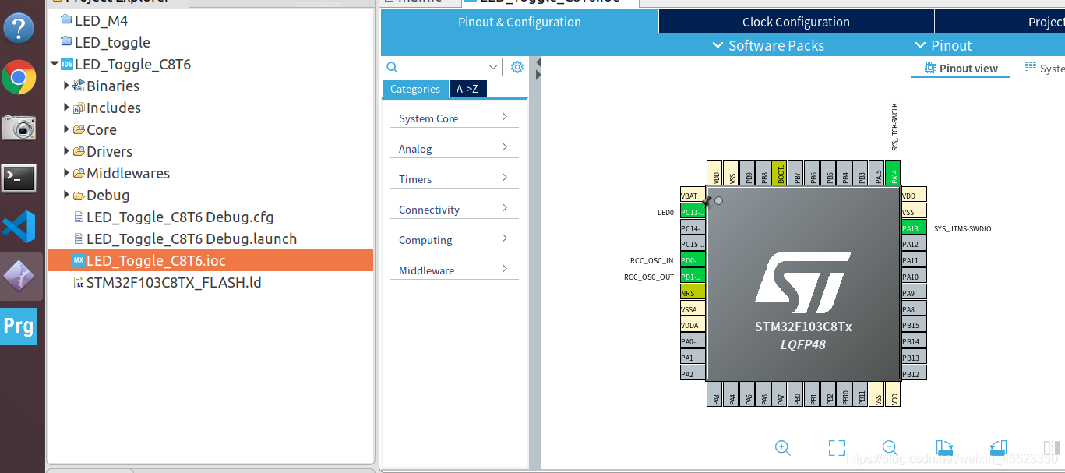Click pin PA2 on left side
Viewport: 1065px width, 473px height.
coord(693,374)
